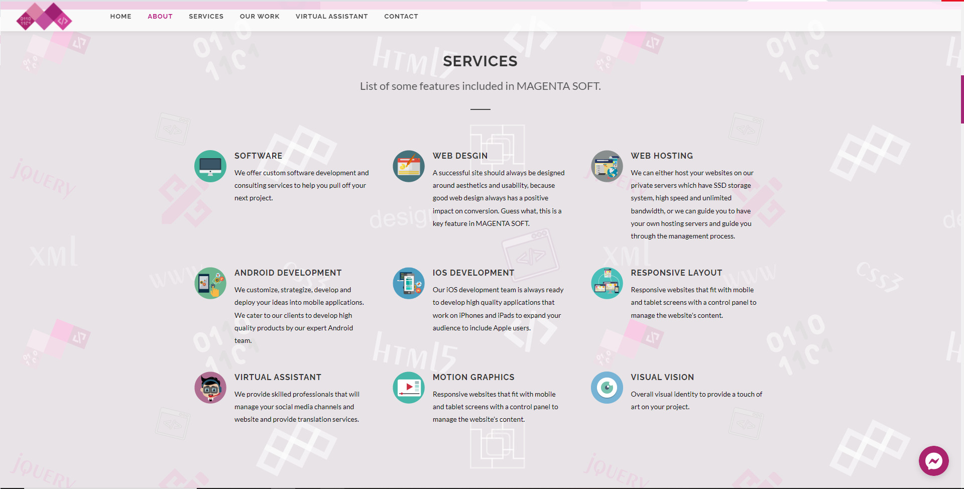964x489 pixels.
Task: Click the text 'A successful site should always be designed'
Action: coord(499,173)
